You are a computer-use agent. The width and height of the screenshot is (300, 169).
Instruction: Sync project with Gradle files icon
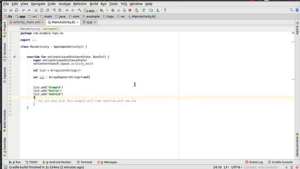pos(144,10)
